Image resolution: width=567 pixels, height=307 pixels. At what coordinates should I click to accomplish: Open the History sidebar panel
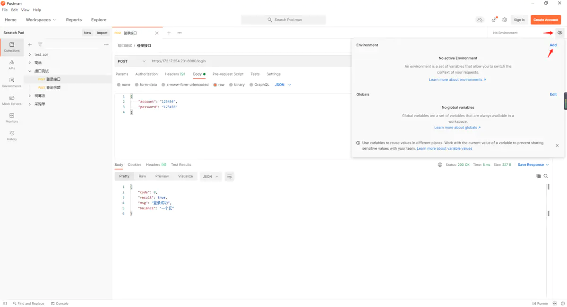pos(12,136)
